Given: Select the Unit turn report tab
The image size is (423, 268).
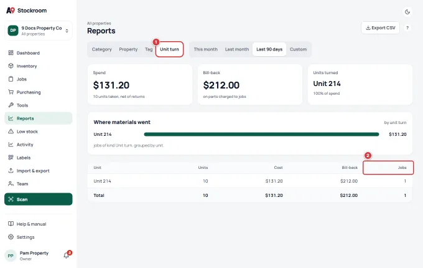Looking at the screenshot, I should (x=169, y=49).
